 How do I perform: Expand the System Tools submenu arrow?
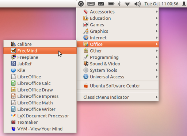pyautogui.click(x=157, y=70)
